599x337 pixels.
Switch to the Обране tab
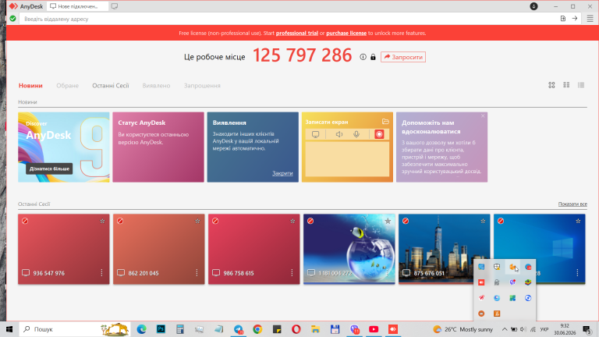click(68, 86)
